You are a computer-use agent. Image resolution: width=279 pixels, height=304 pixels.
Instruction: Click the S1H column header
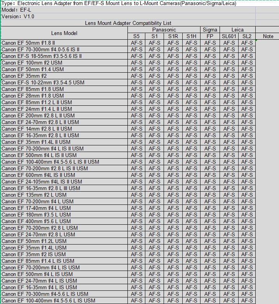pos(191,36)
